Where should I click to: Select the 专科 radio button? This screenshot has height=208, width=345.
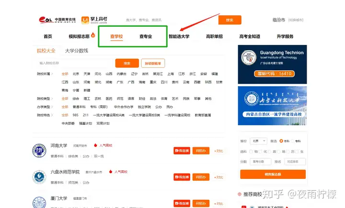pos(292,141)
